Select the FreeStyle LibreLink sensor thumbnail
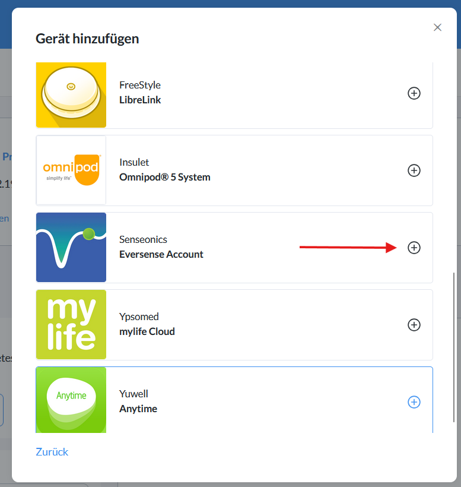The image size is (461, 487). point(71,95)
